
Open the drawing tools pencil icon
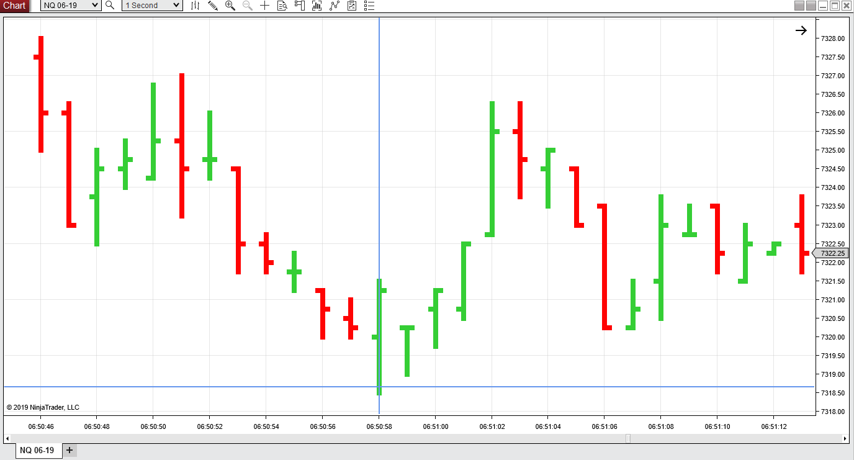(212, 6)
